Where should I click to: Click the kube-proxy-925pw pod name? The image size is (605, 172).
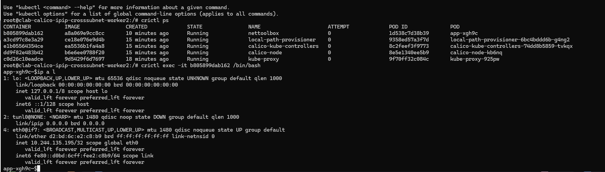click(475, 59)
